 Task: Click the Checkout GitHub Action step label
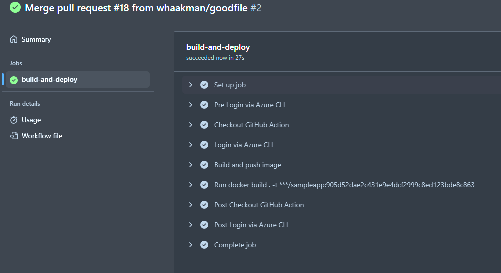coord(251,125)
